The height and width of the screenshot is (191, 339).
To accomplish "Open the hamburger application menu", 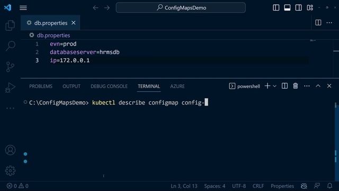I will [x=23, y=8].
